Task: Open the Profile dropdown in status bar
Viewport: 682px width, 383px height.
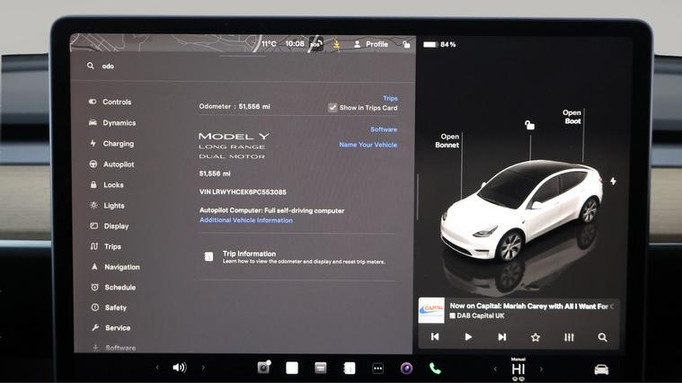Action: (370, 44)
